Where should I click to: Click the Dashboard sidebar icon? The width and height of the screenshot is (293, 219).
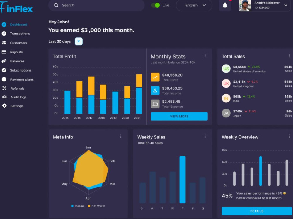(x=4, y=25)
